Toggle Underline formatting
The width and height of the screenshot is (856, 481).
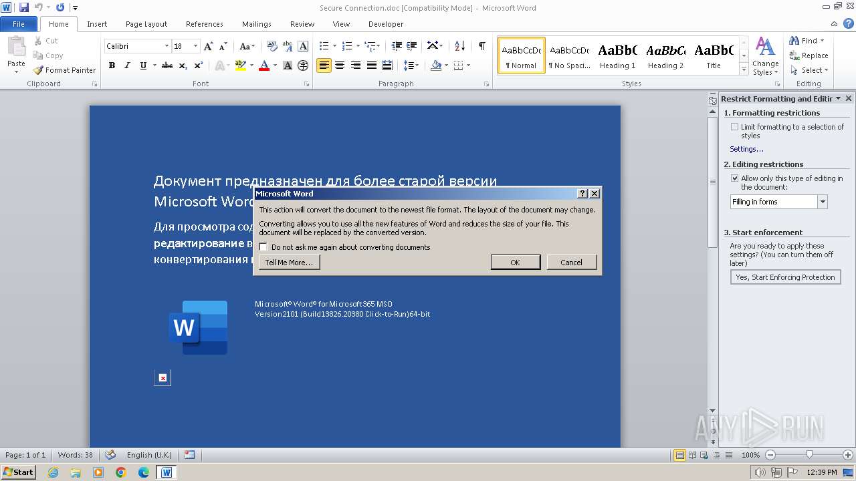(x=143, y=65)
